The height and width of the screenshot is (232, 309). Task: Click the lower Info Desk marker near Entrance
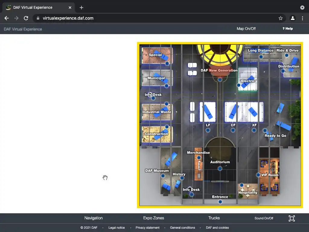click(x=191, y=195)
